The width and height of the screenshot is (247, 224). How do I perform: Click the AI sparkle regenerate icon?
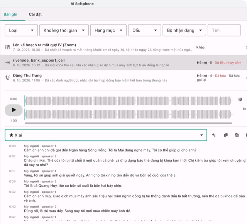pyautogui.click(x=213, y=135)
